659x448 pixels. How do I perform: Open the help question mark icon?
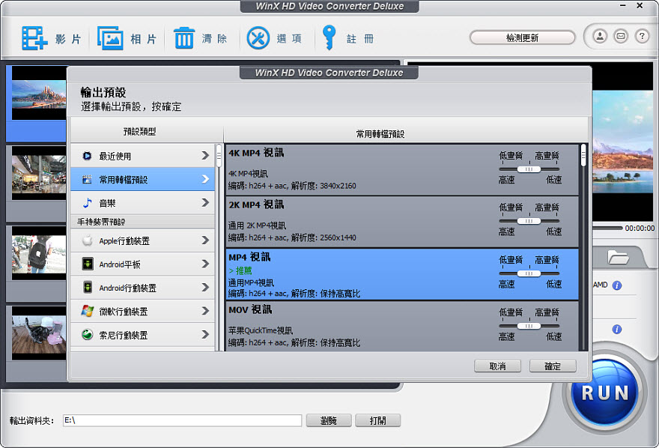click(x=641, y=36)
